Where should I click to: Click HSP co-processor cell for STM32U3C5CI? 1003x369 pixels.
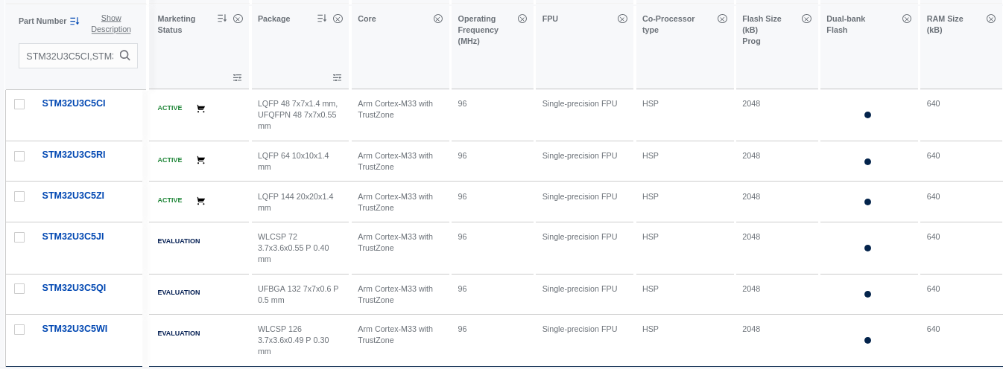point(651,103)
